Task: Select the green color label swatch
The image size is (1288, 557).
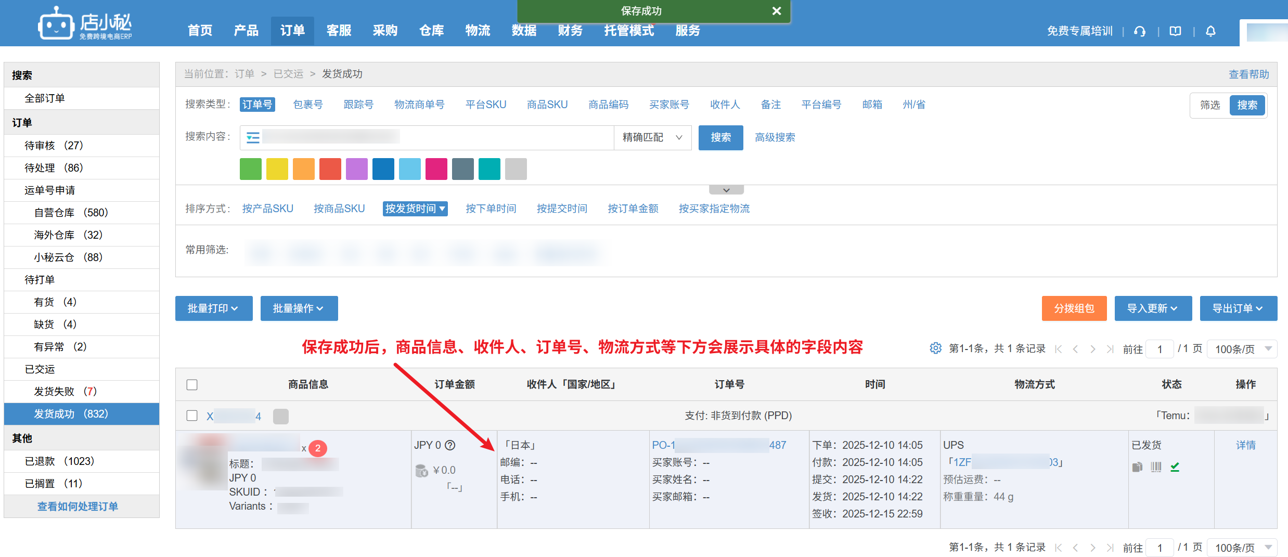Action: 251,169
